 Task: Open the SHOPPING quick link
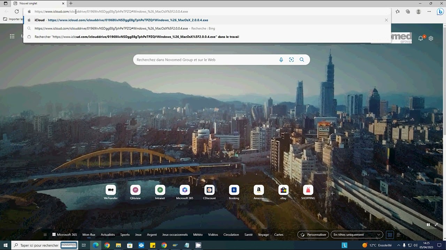(308, 192)
